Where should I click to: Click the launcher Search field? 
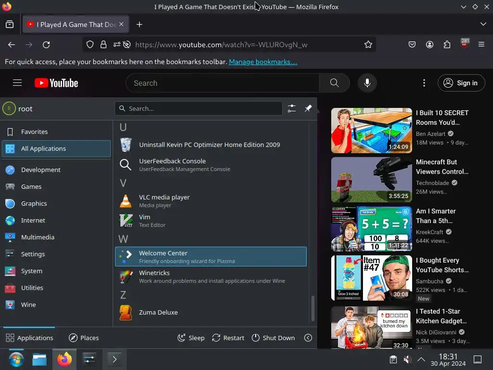198,108
